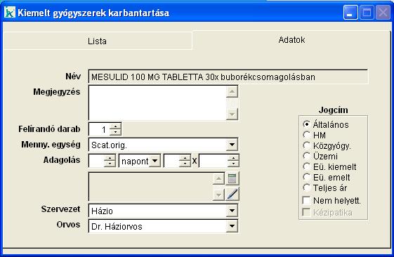Increase Felírandó darab with up arrow
The width and height of the screenshot is (394, 257).
click(x=115, y=126)
